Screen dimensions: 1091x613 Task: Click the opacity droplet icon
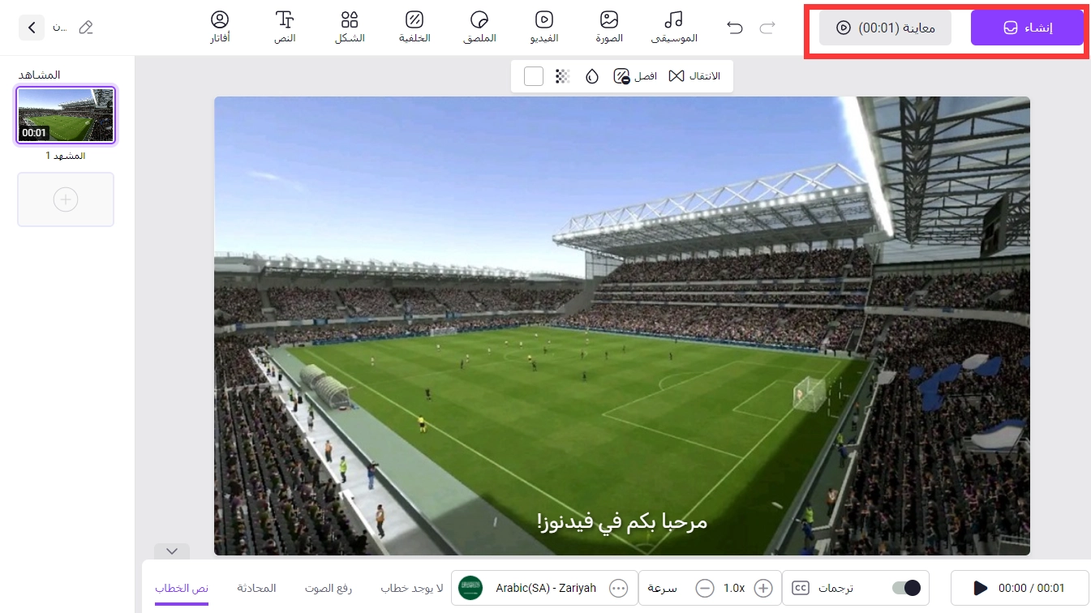point(591,76)
